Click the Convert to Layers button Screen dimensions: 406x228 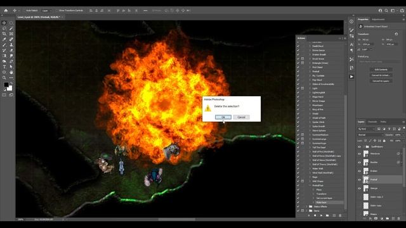381,81
